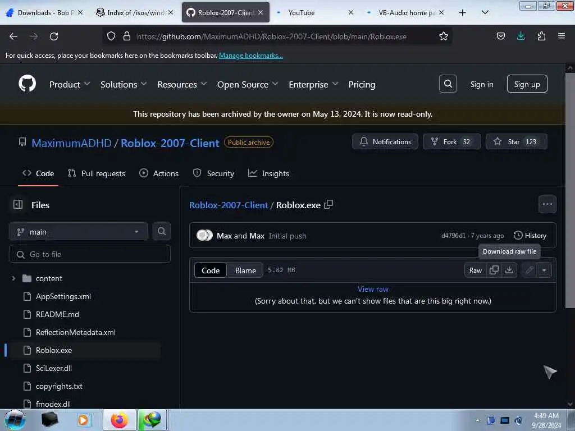
Task: Switch to the YouTube browser tab
Action: (314, 12)
